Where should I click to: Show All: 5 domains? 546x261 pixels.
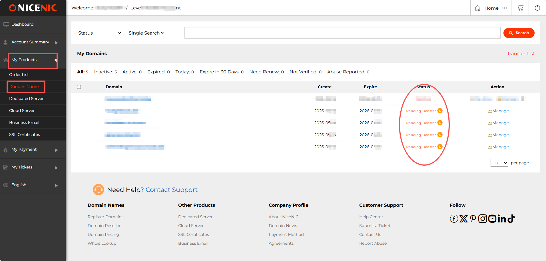(x=83, y=72)
